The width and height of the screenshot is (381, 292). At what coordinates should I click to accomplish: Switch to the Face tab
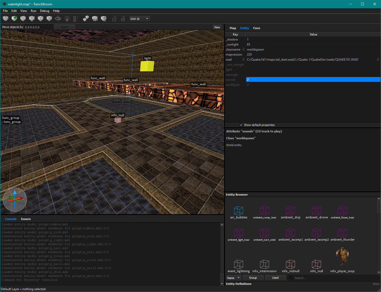click(x=256, y=28)
